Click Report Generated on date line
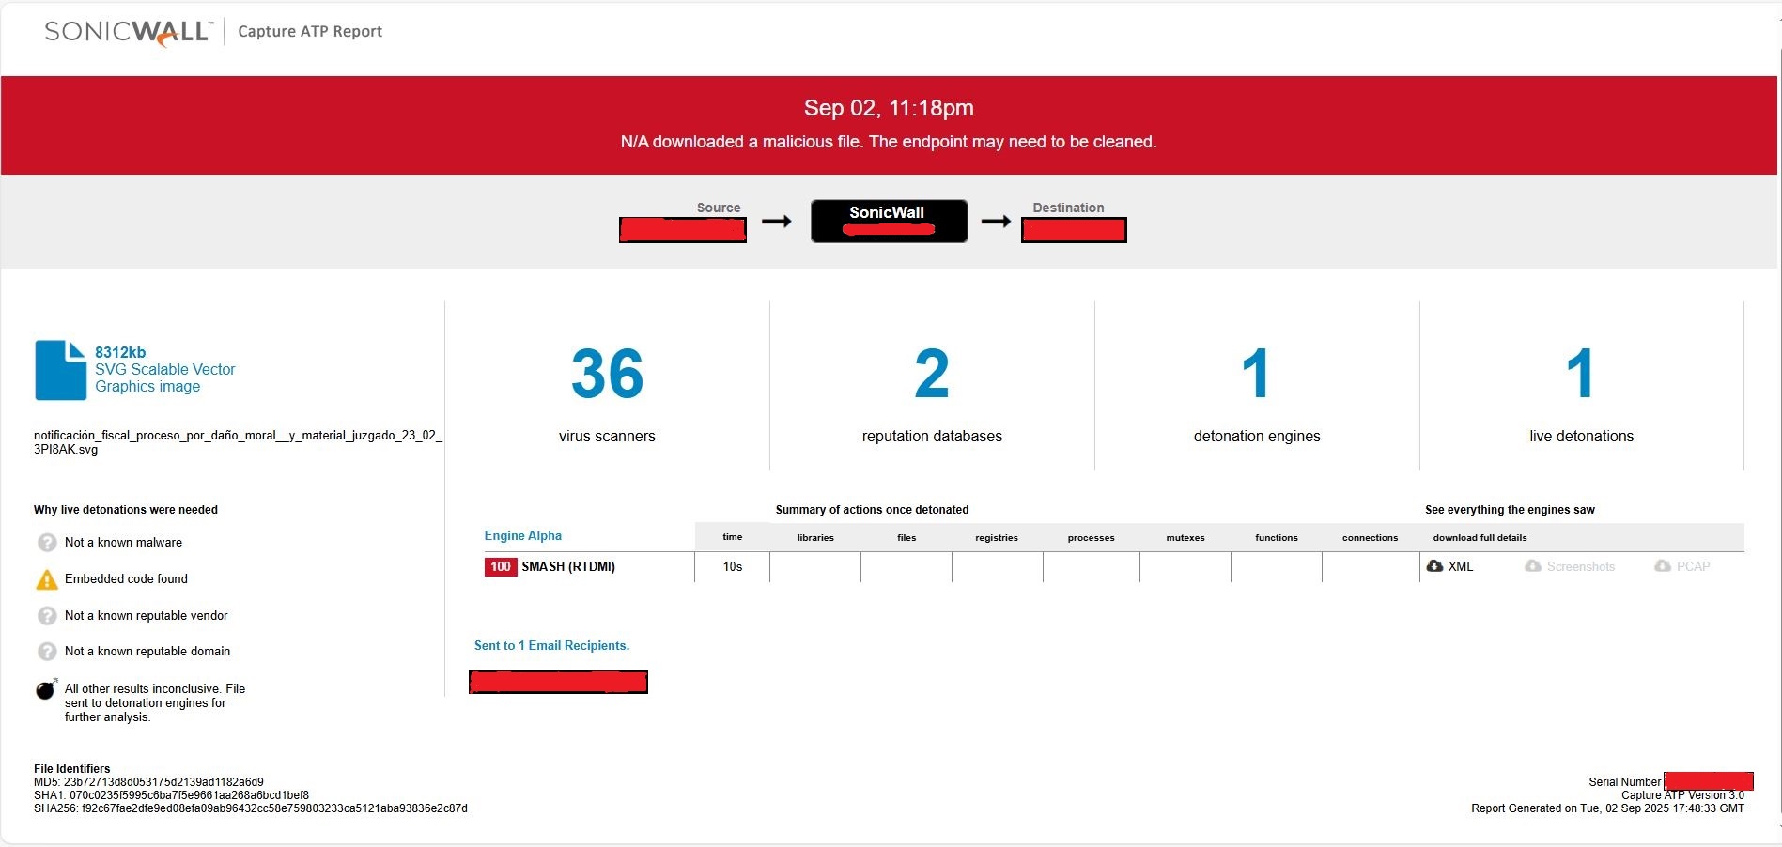The width and height of the screenshot is (1782, 847). tap(1607, 808)
